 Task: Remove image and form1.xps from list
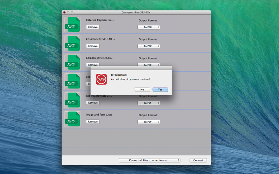click(x=93, y=121)
